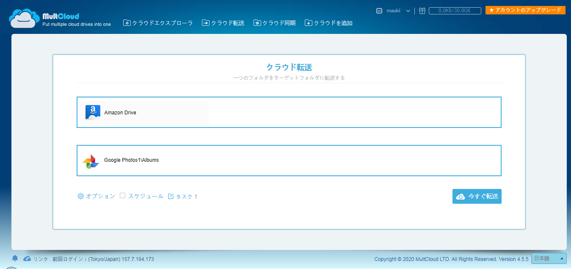Expand the mauki account dropdown arrow

coord(408,11)
